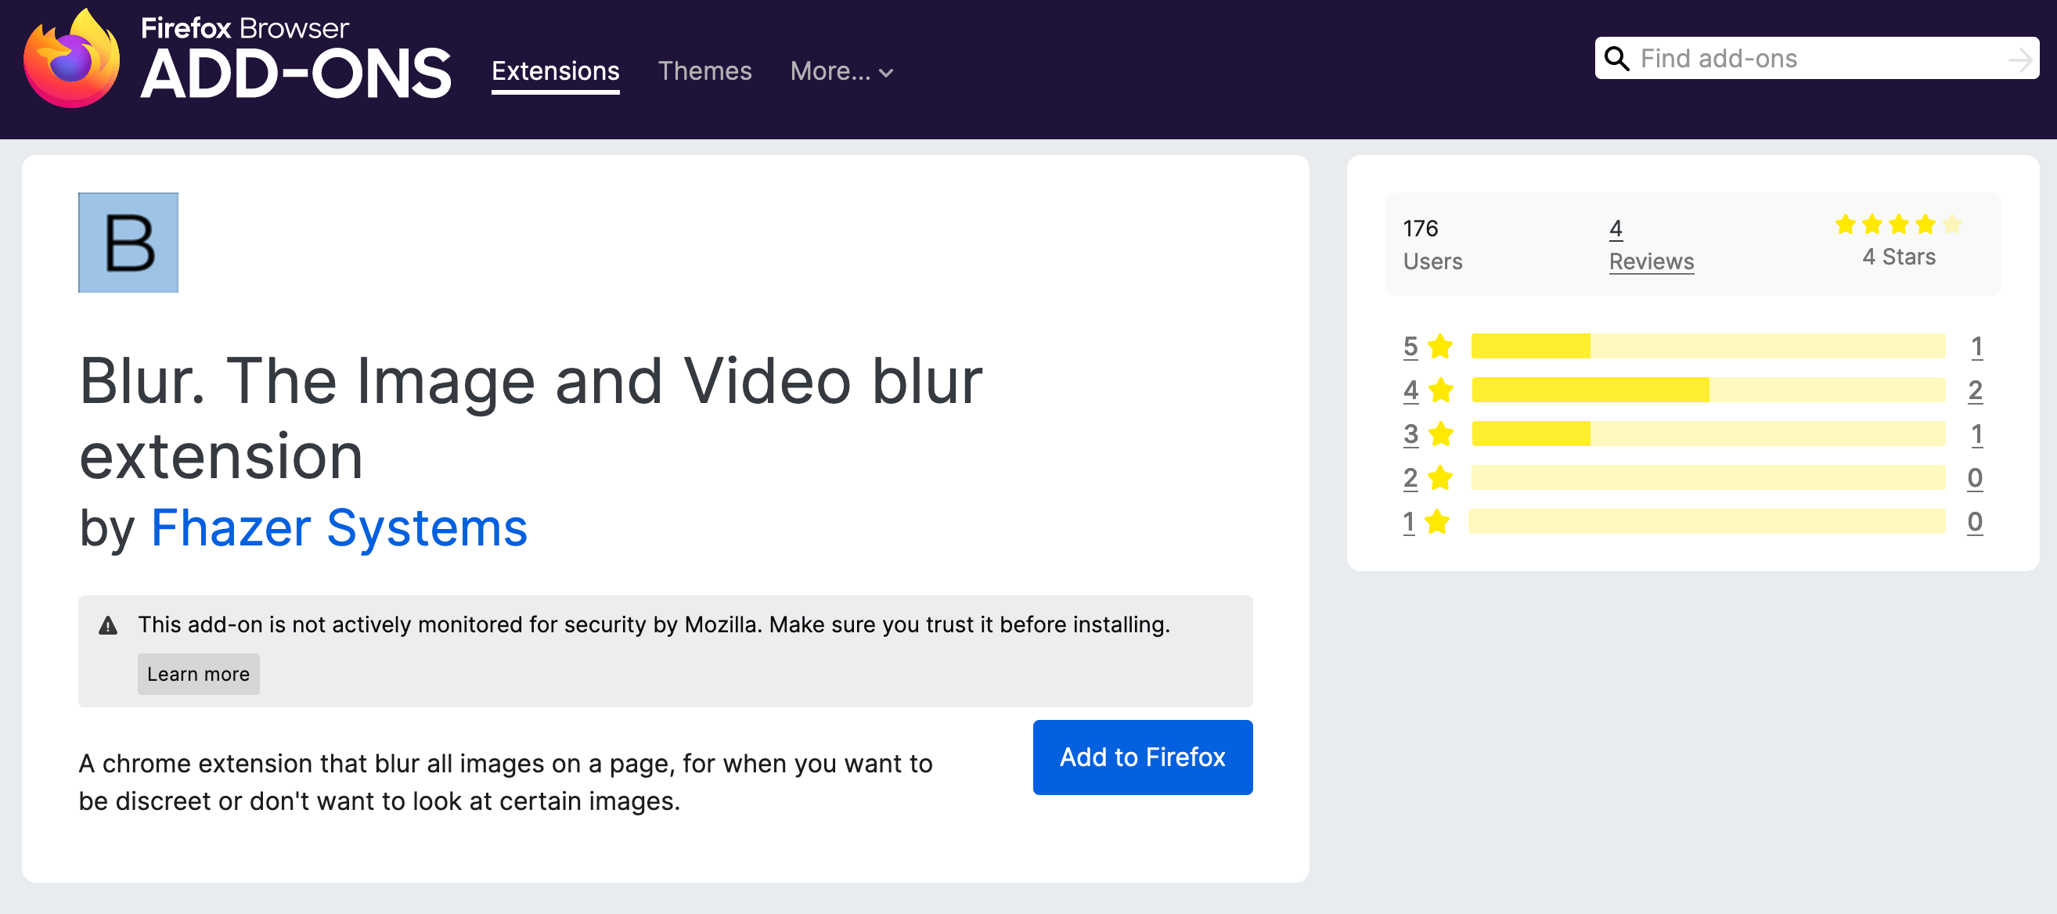Click the 3-star rating number link
This screenshot has height=914, width=2057.
tap(1411, 434)
